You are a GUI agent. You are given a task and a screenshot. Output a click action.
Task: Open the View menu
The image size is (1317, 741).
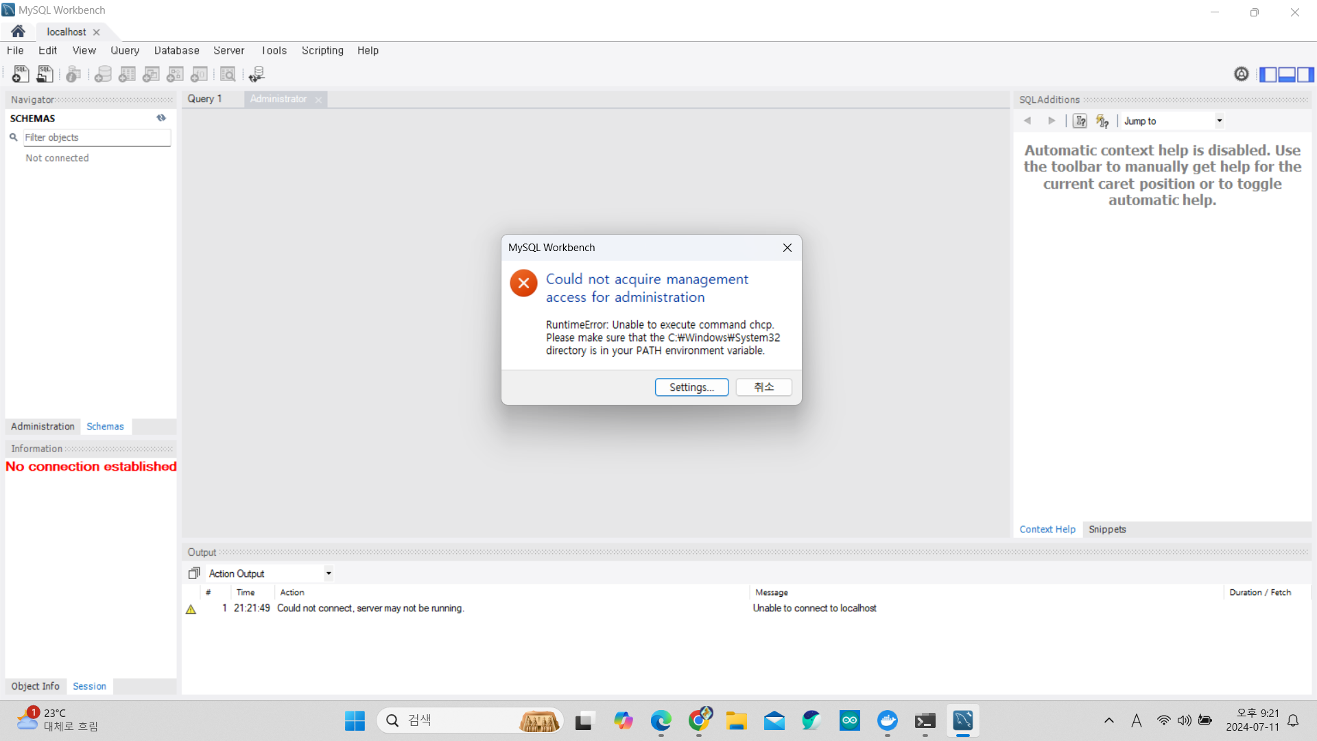[84, 51]
